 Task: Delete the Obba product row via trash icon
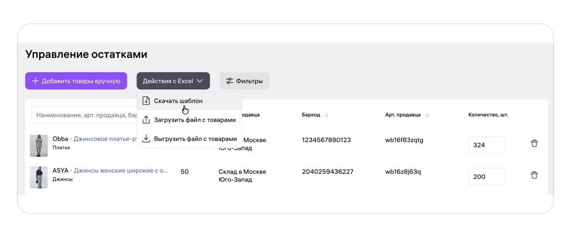pos(534,143)
